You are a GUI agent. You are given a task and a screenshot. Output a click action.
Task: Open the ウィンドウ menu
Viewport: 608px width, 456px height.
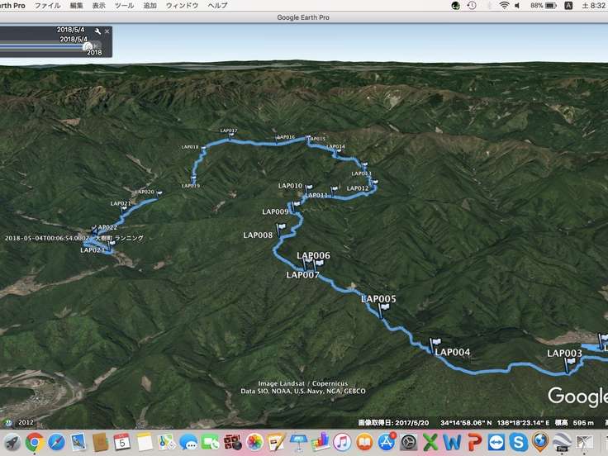(x=182, y=5)
